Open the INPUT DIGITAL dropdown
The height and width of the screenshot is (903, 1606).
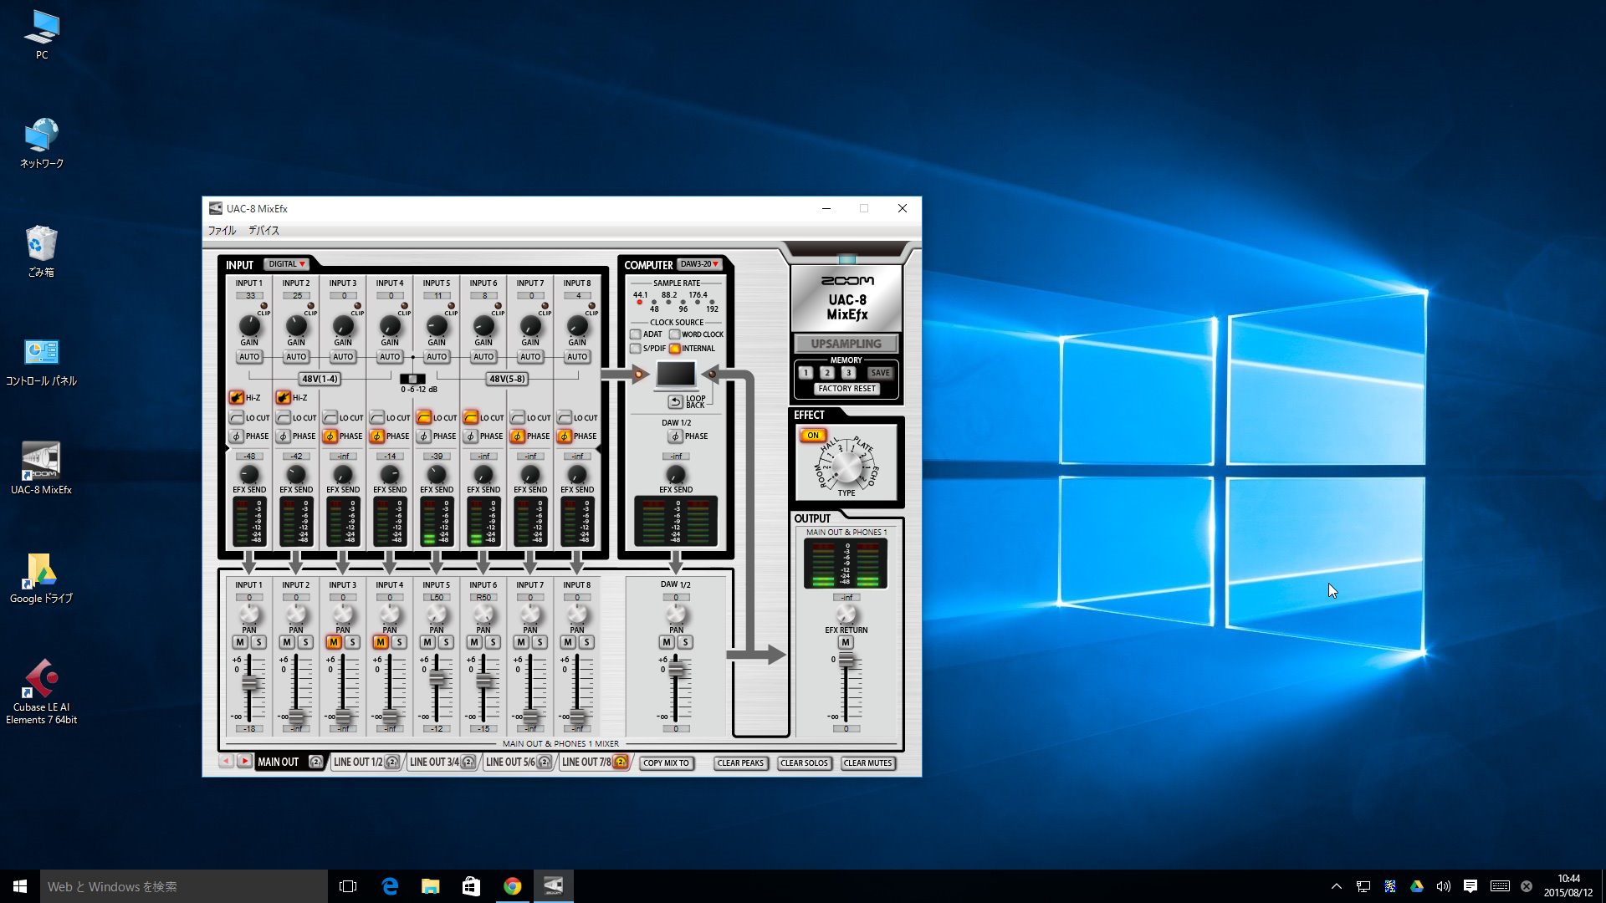(x=287, y=264)
